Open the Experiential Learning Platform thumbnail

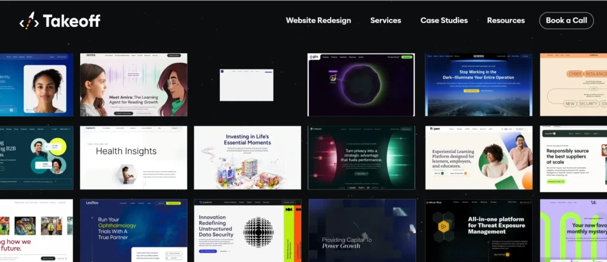pos(479,158)
